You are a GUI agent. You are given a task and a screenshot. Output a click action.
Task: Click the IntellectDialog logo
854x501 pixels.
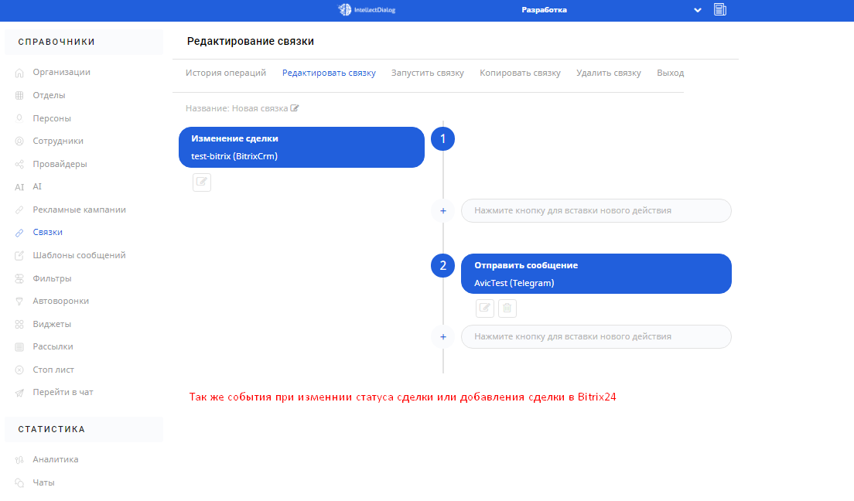[367, 10]
